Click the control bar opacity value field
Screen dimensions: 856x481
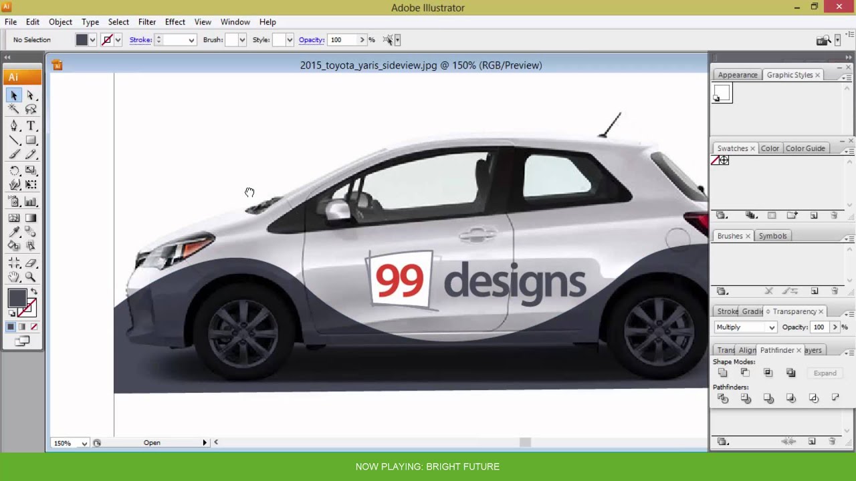(x=343, y=40)
